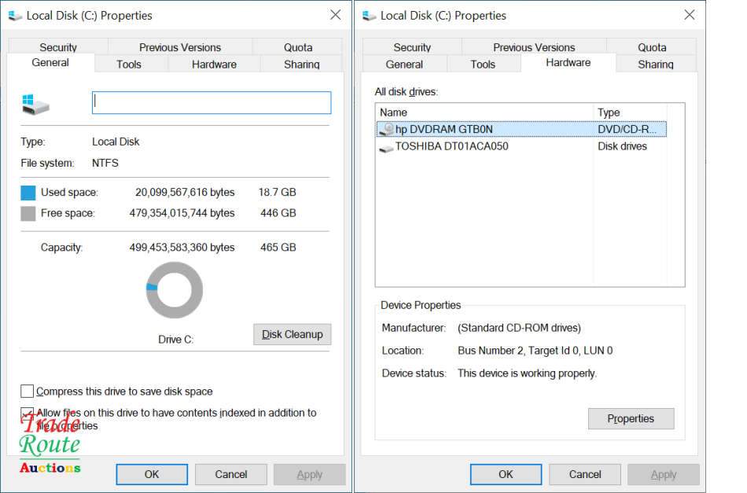
Task: Close the left Properties window
Action: click(335, 16)
